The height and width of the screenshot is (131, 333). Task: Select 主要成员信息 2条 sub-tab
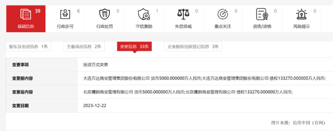click(x=84, y=47)
